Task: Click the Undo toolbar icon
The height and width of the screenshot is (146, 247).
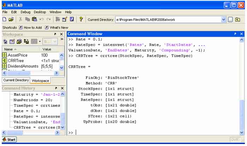Action: [42, 19]
